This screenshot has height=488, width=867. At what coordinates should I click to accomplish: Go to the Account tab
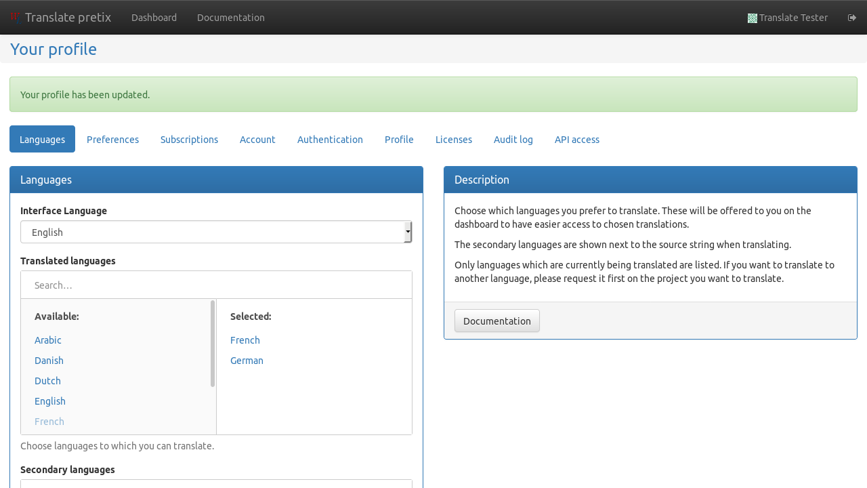(x=257, y=140)
